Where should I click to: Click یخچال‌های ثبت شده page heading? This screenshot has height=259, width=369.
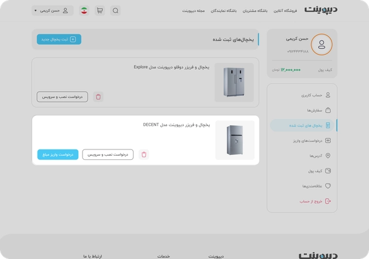click(x=233, y=40)
